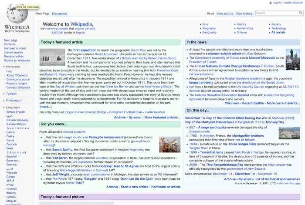Open the Society portal link
305x205 pixels.
pos(276,24)
